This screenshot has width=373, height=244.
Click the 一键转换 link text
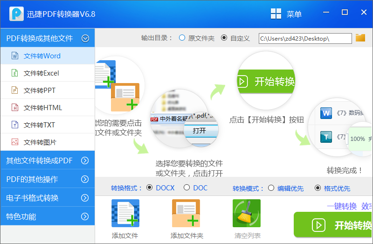point(342,206)
